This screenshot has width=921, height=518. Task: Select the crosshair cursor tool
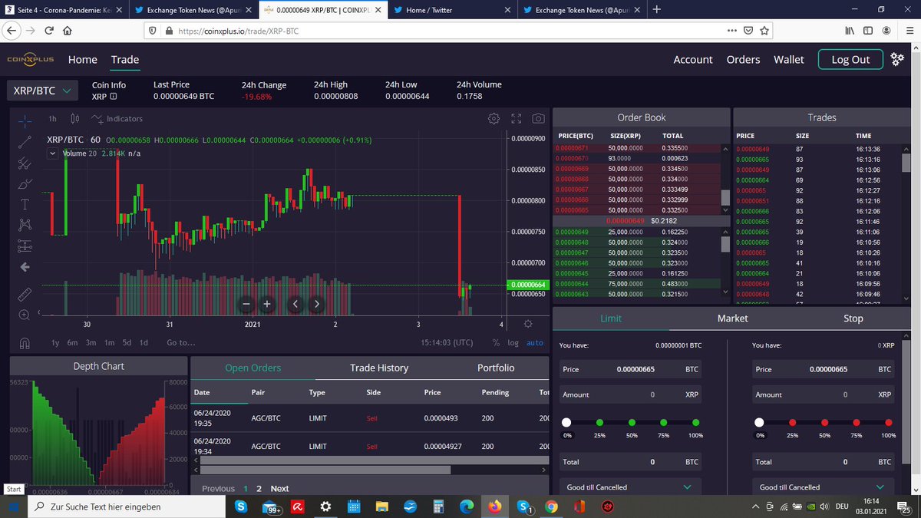25,120
